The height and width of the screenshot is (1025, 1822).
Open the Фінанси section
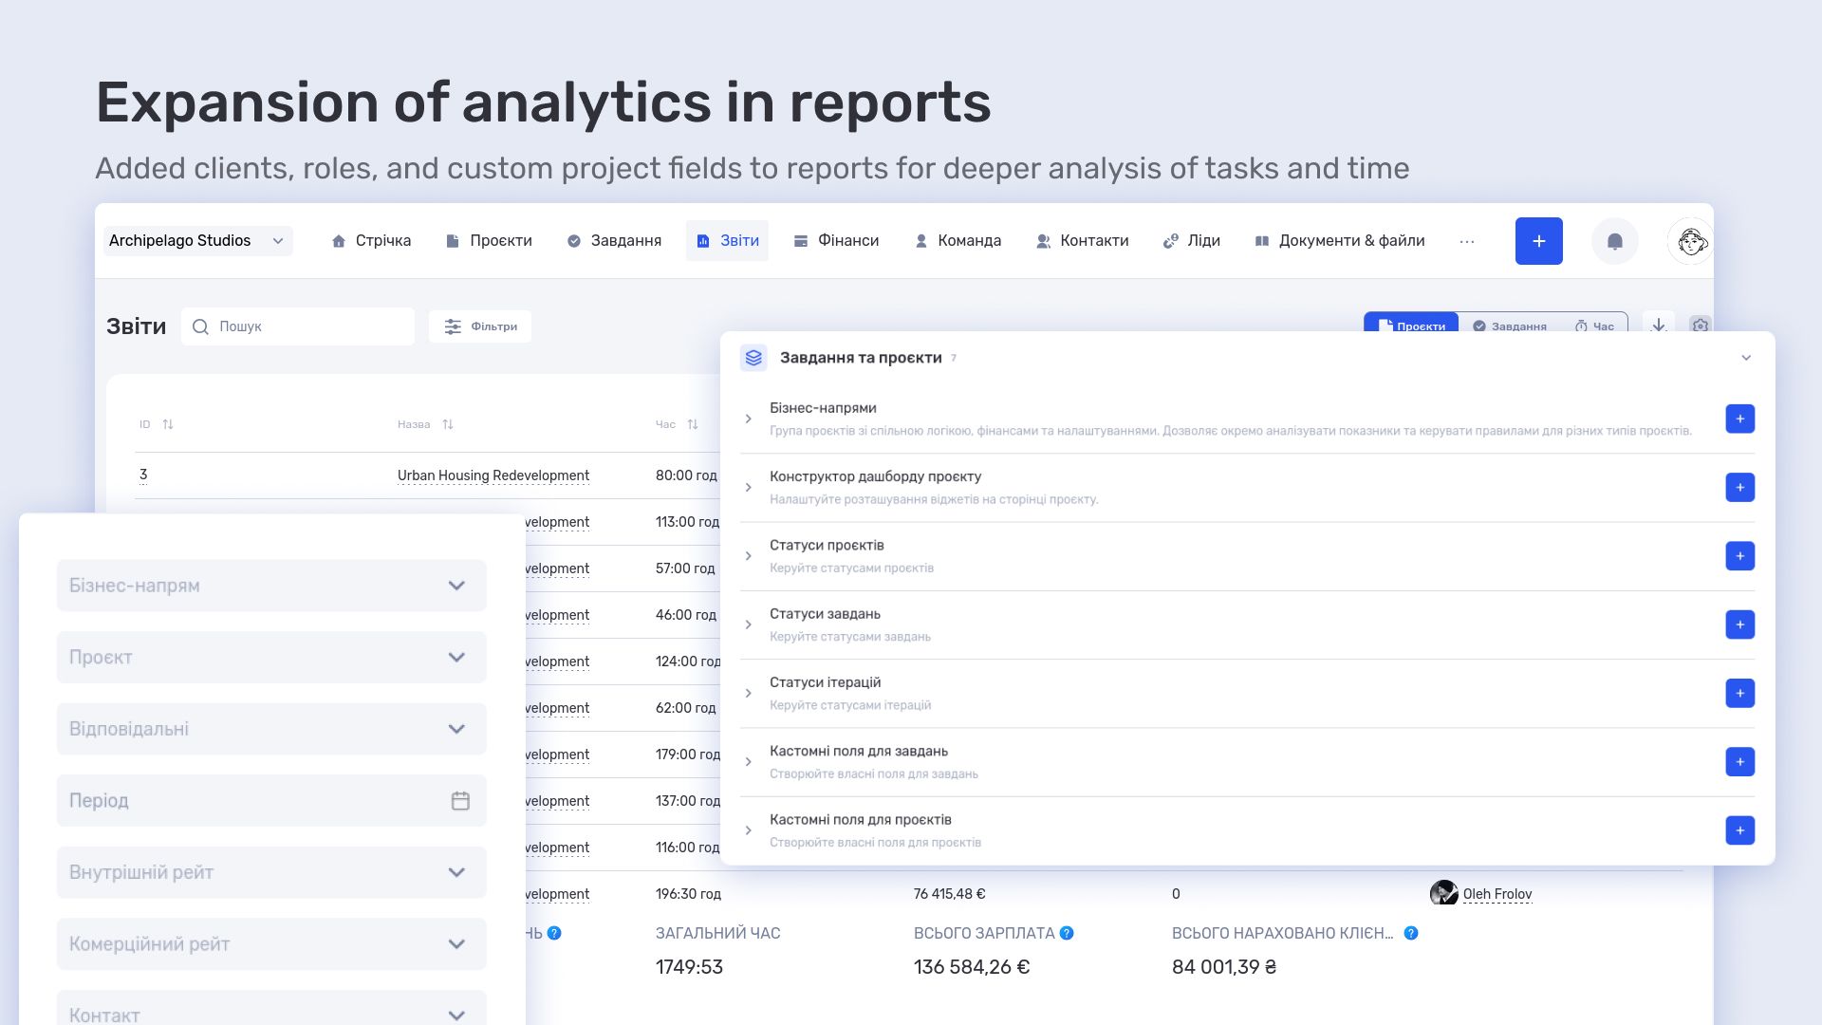point(836,241)
